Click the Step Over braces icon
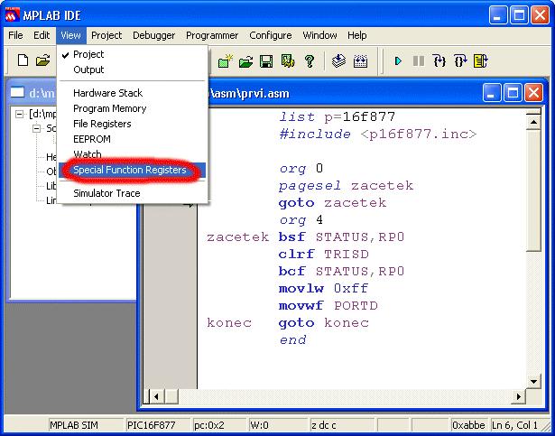 (460, 60)
